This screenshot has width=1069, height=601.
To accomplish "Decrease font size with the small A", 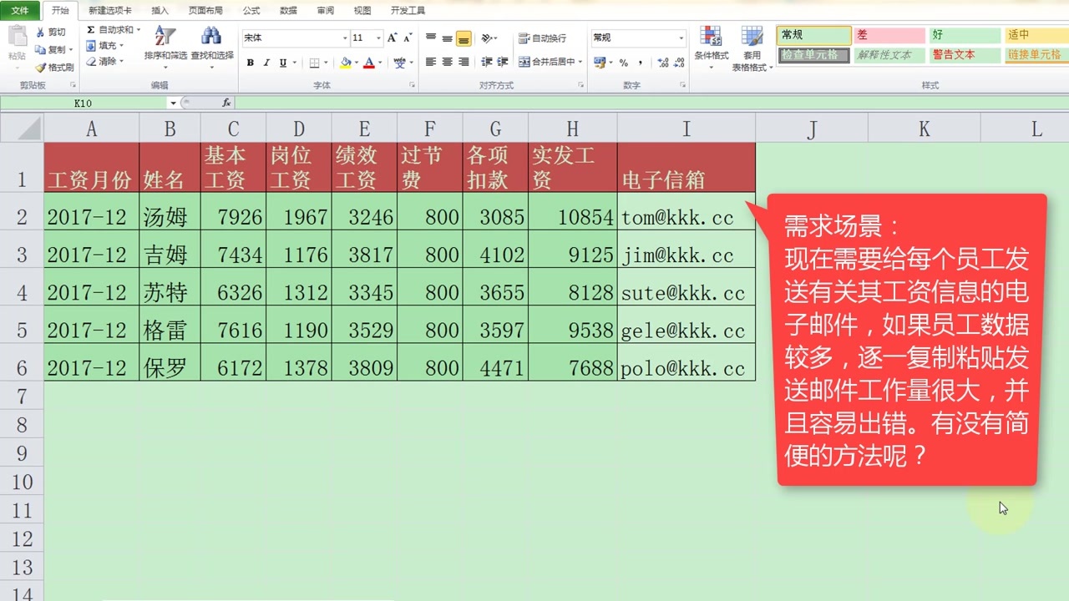I will click(408, 38).
